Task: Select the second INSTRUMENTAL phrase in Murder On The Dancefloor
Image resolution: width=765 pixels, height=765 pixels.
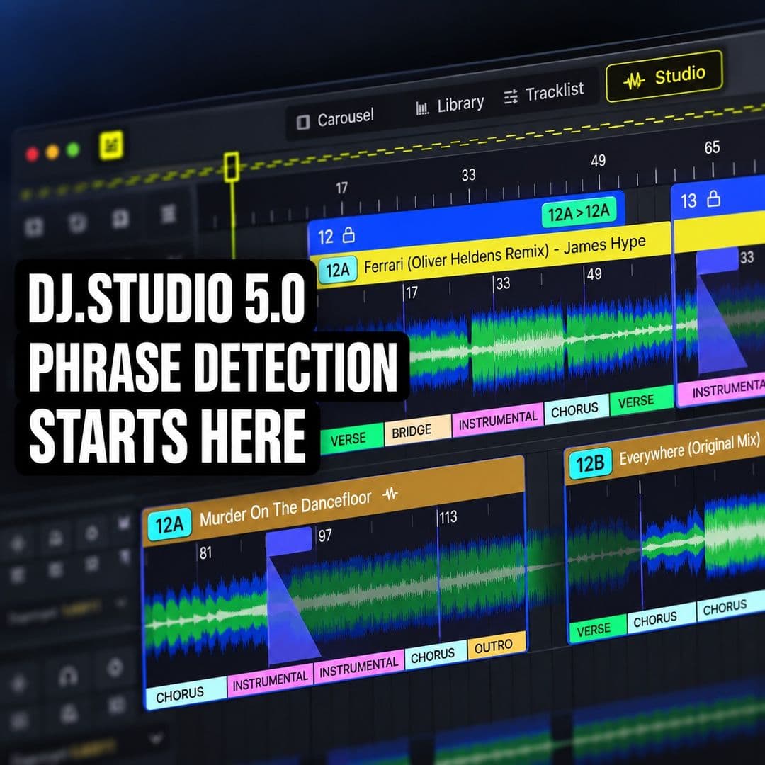Action: 359,667
